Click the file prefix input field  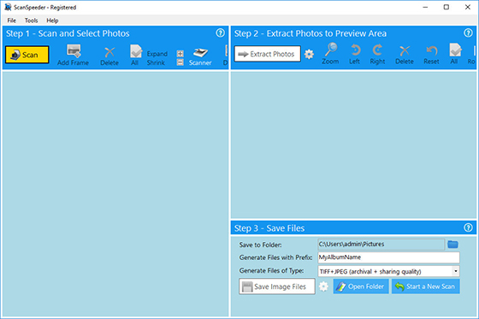click(388, 257)
